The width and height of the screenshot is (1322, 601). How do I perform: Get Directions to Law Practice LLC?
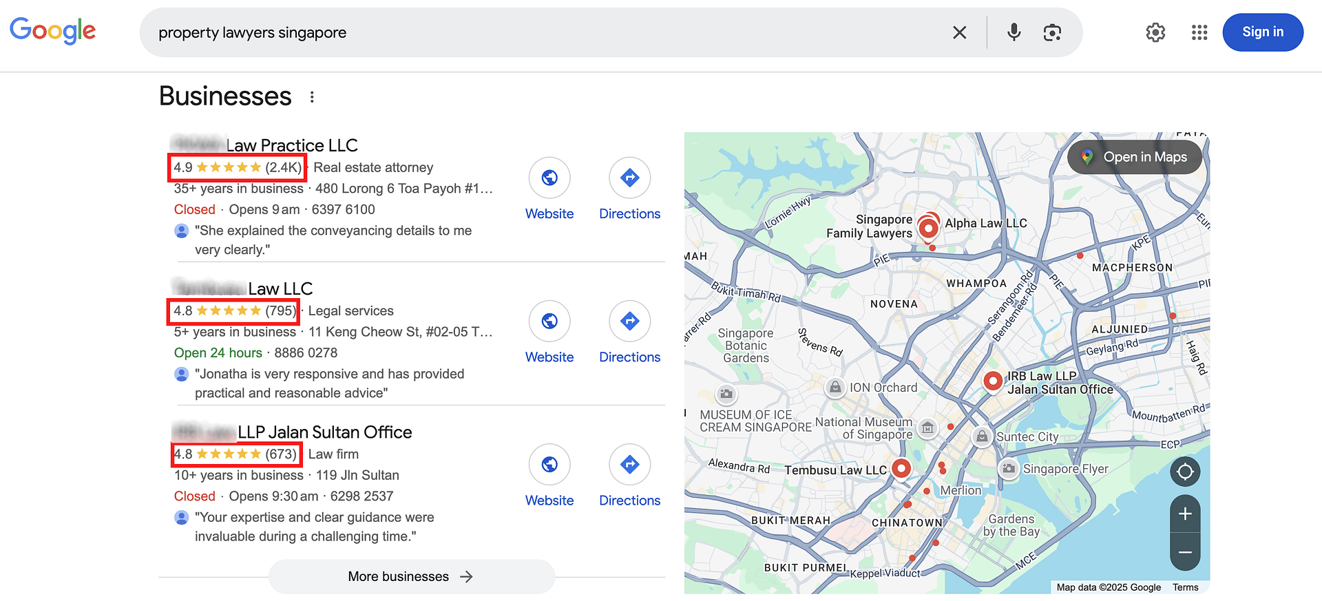(629, 178)
